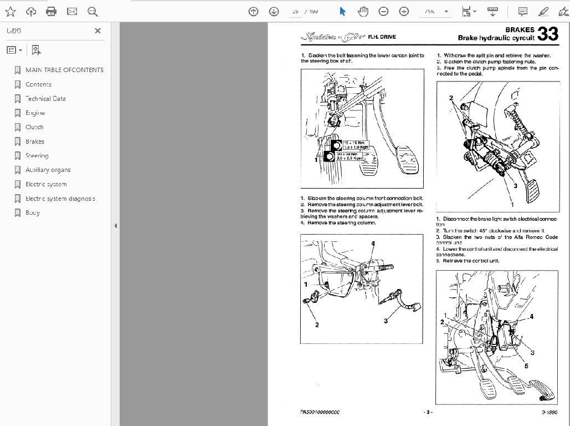Click the steering column removal diagram
The height and width of the screenshot is (426, 570).
point(362,289)
